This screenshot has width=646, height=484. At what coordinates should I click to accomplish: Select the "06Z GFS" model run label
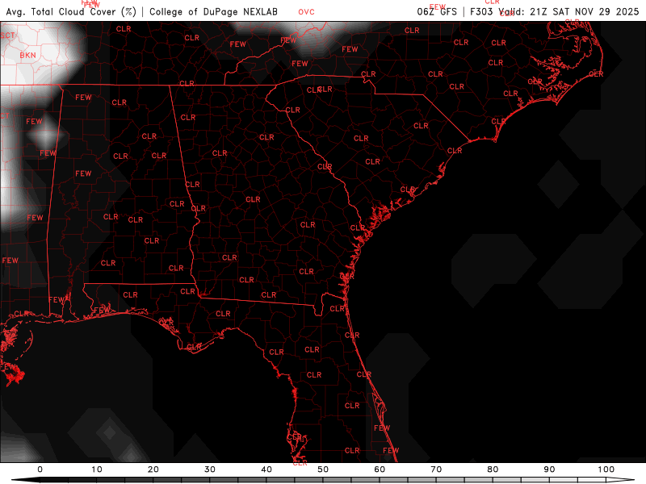(437, 11)
